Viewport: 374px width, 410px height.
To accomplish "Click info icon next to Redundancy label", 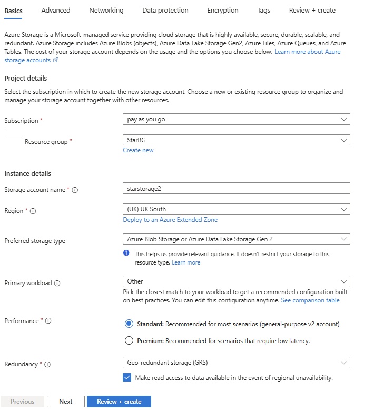I will pos(48,364).
